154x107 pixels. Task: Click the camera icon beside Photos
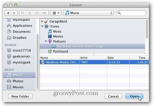(9, 81)
